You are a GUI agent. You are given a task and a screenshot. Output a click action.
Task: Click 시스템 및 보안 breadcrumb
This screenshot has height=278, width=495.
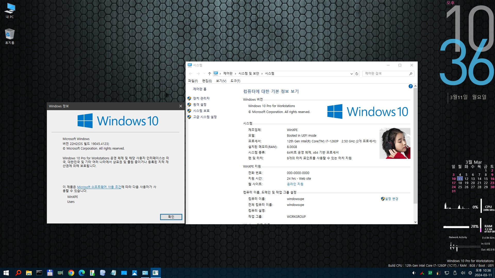[x=249, y=74]
